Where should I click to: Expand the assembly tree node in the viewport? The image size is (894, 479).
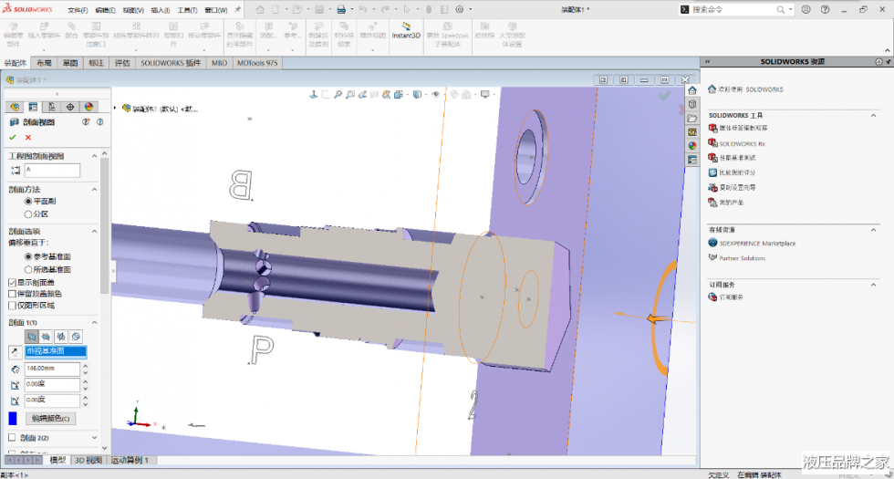[x=115, y=108]
